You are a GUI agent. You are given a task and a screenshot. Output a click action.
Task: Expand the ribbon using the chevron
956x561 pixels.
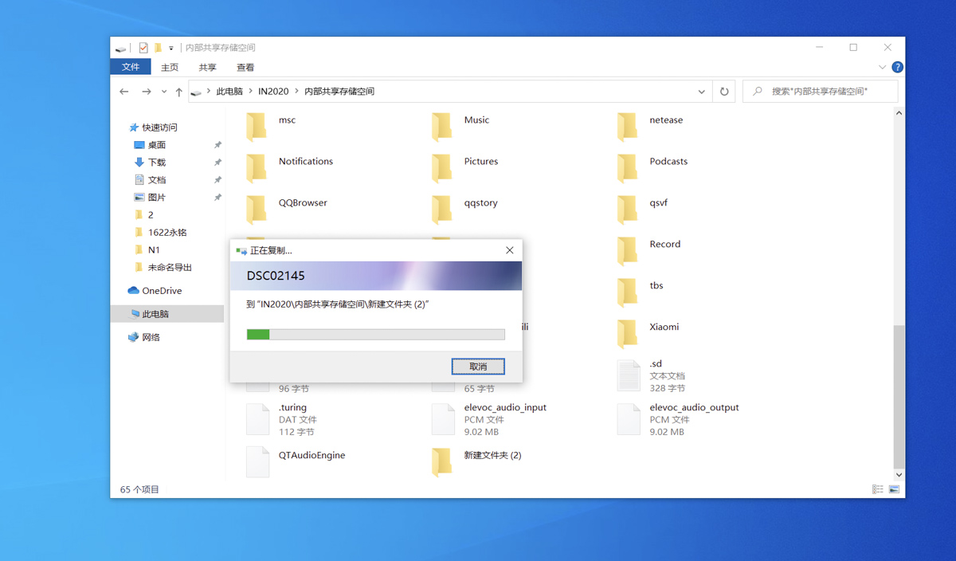point(882,68)
